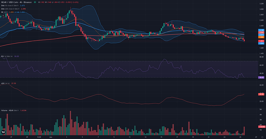The height and width of the screenshot is (139, 266).
Task: Click the 3.200 level on price axis
Action: [261, 4]
